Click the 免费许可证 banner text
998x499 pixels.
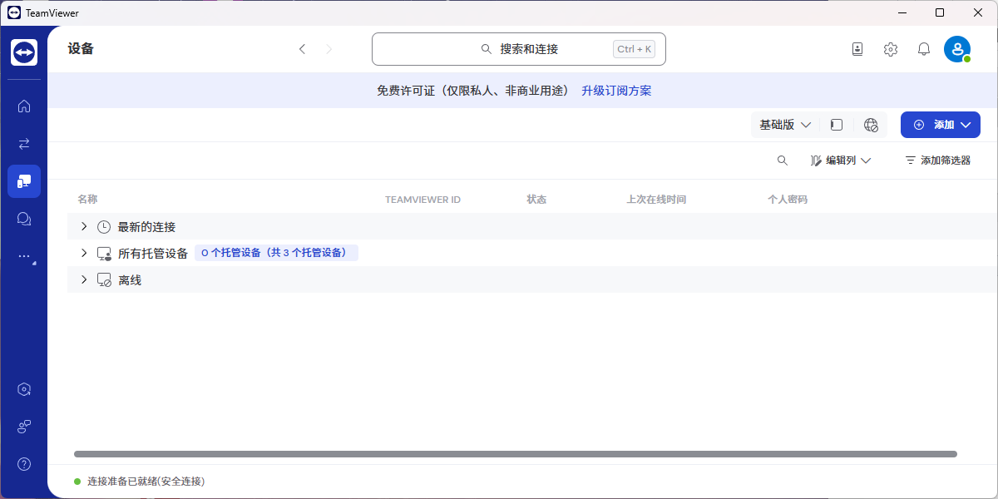[x=472, y=91]
